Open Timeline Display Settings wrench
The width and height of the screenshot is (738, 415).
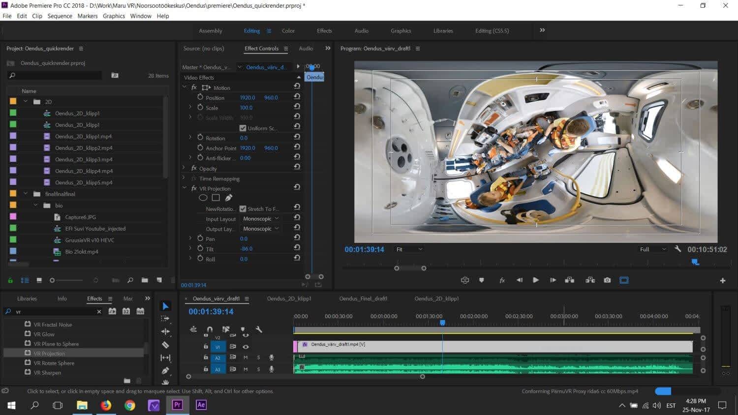click(259, 329)
